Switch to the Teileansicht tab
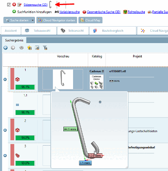This screenshot has height=171, width=168. tap(73, 30)
